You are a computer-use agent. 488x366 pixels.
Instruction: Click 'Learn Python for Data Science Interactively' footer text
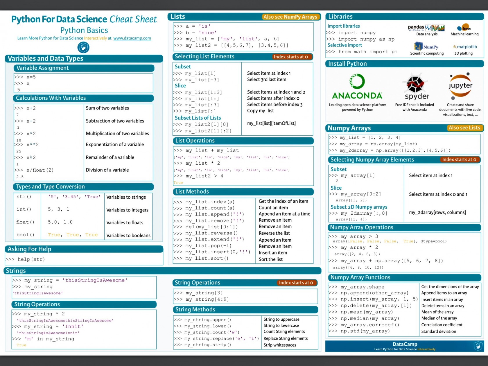tap(405, 349)
